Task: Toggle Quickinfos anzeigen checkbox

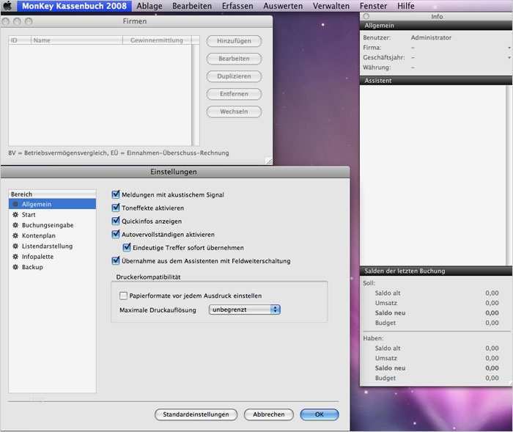Action: [x=116, y=222]
